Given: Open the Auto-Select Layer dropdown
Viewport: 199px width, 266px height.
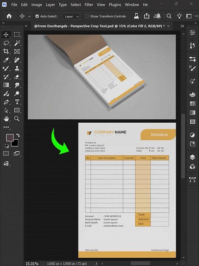Looking at the screenshot, I should (x=71, y=16).
